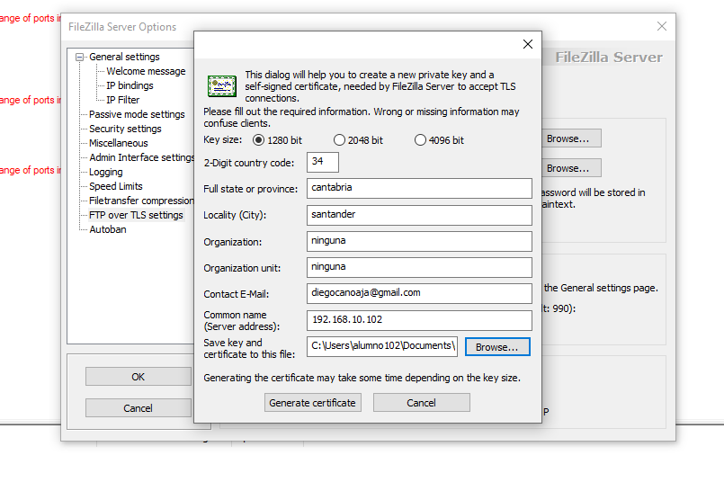Open Welcome message settings page
Image resolution: width=724 pixels, height=491 pixels.
[x=146, y=72]
